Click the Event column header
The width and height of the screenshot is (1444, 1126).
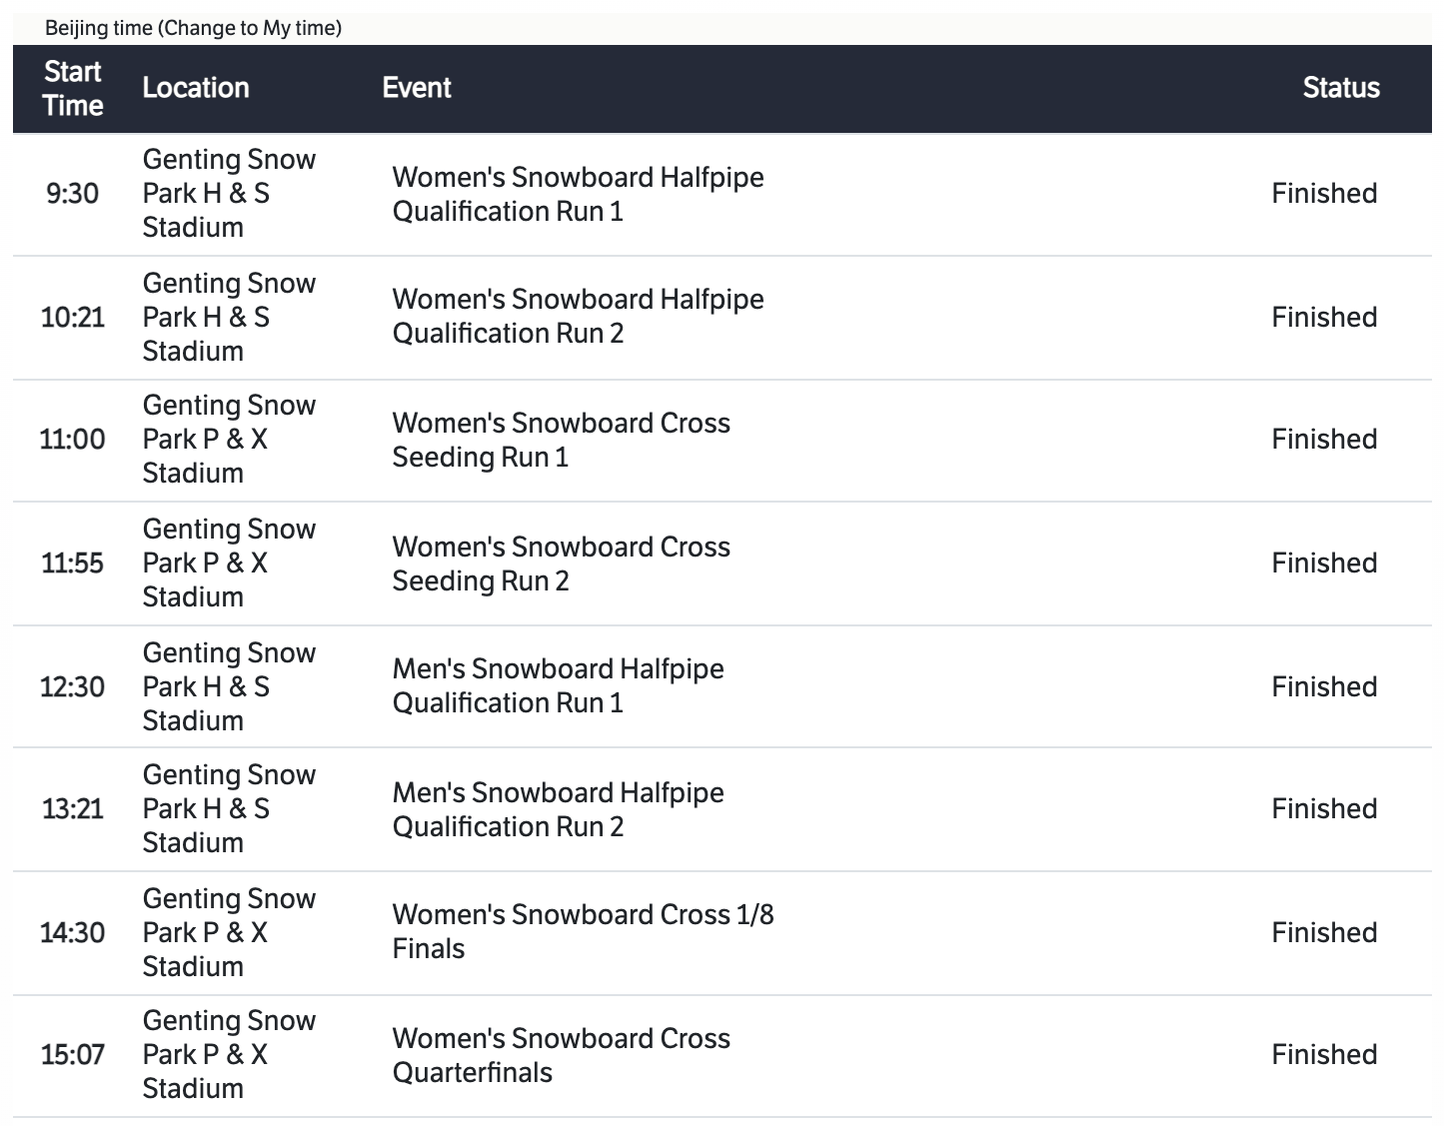coord(417,88)
